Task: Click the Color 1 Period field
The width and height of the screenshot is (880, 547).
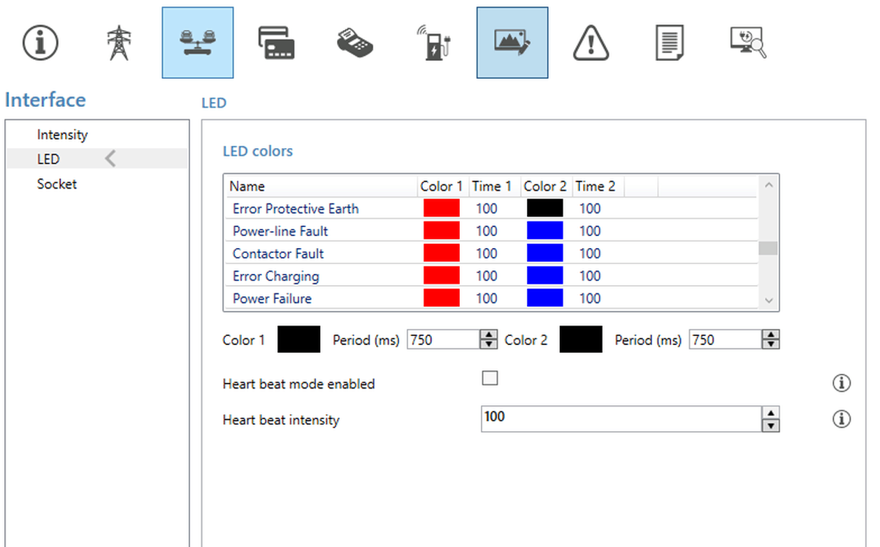Action: (443, 340)
